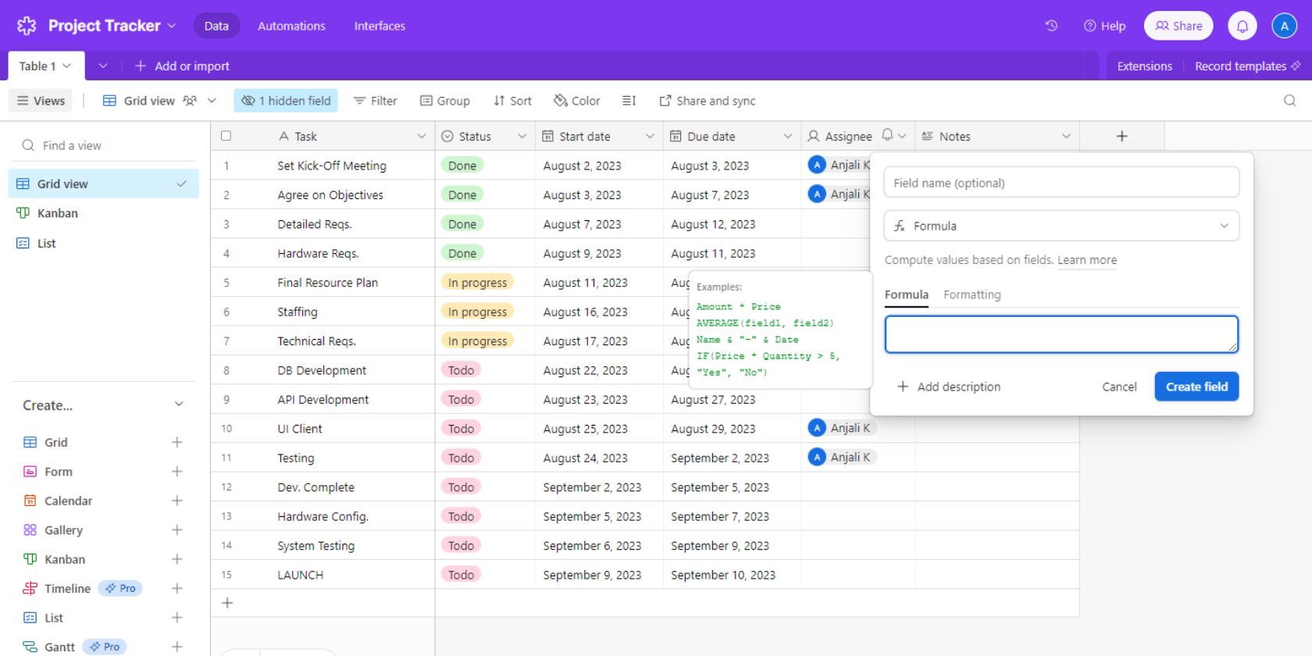Open the Color options
This screenshot has width=1312, height=656.
coord(576,101)
